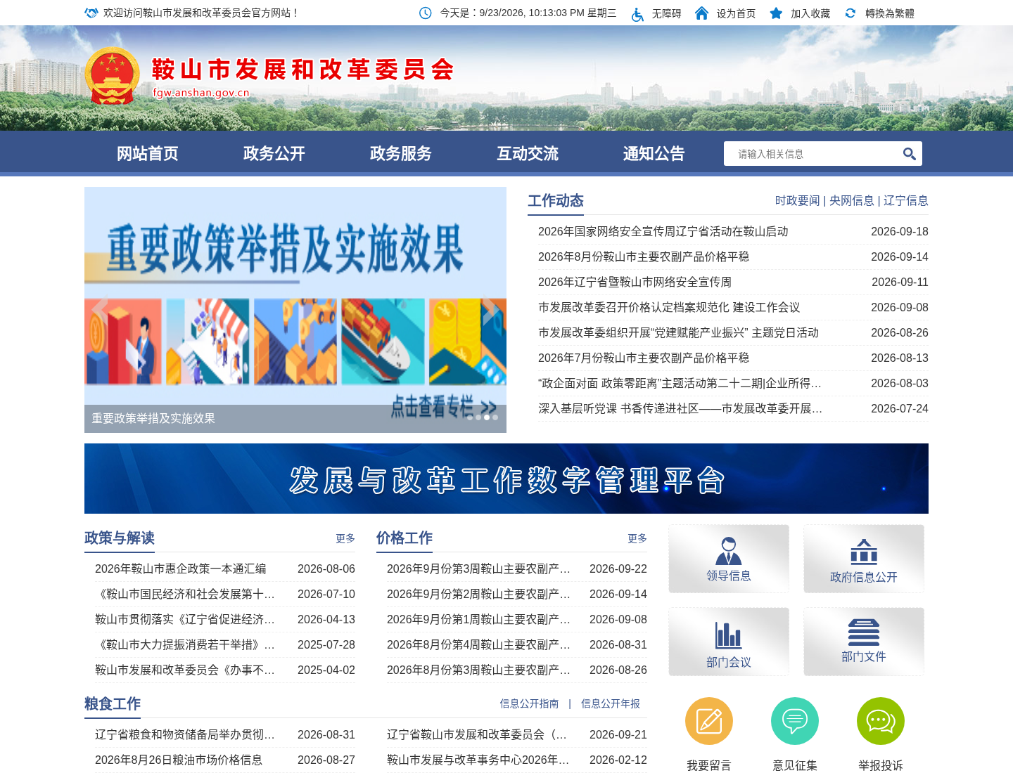Click the national emblem logo

point(112,76)
